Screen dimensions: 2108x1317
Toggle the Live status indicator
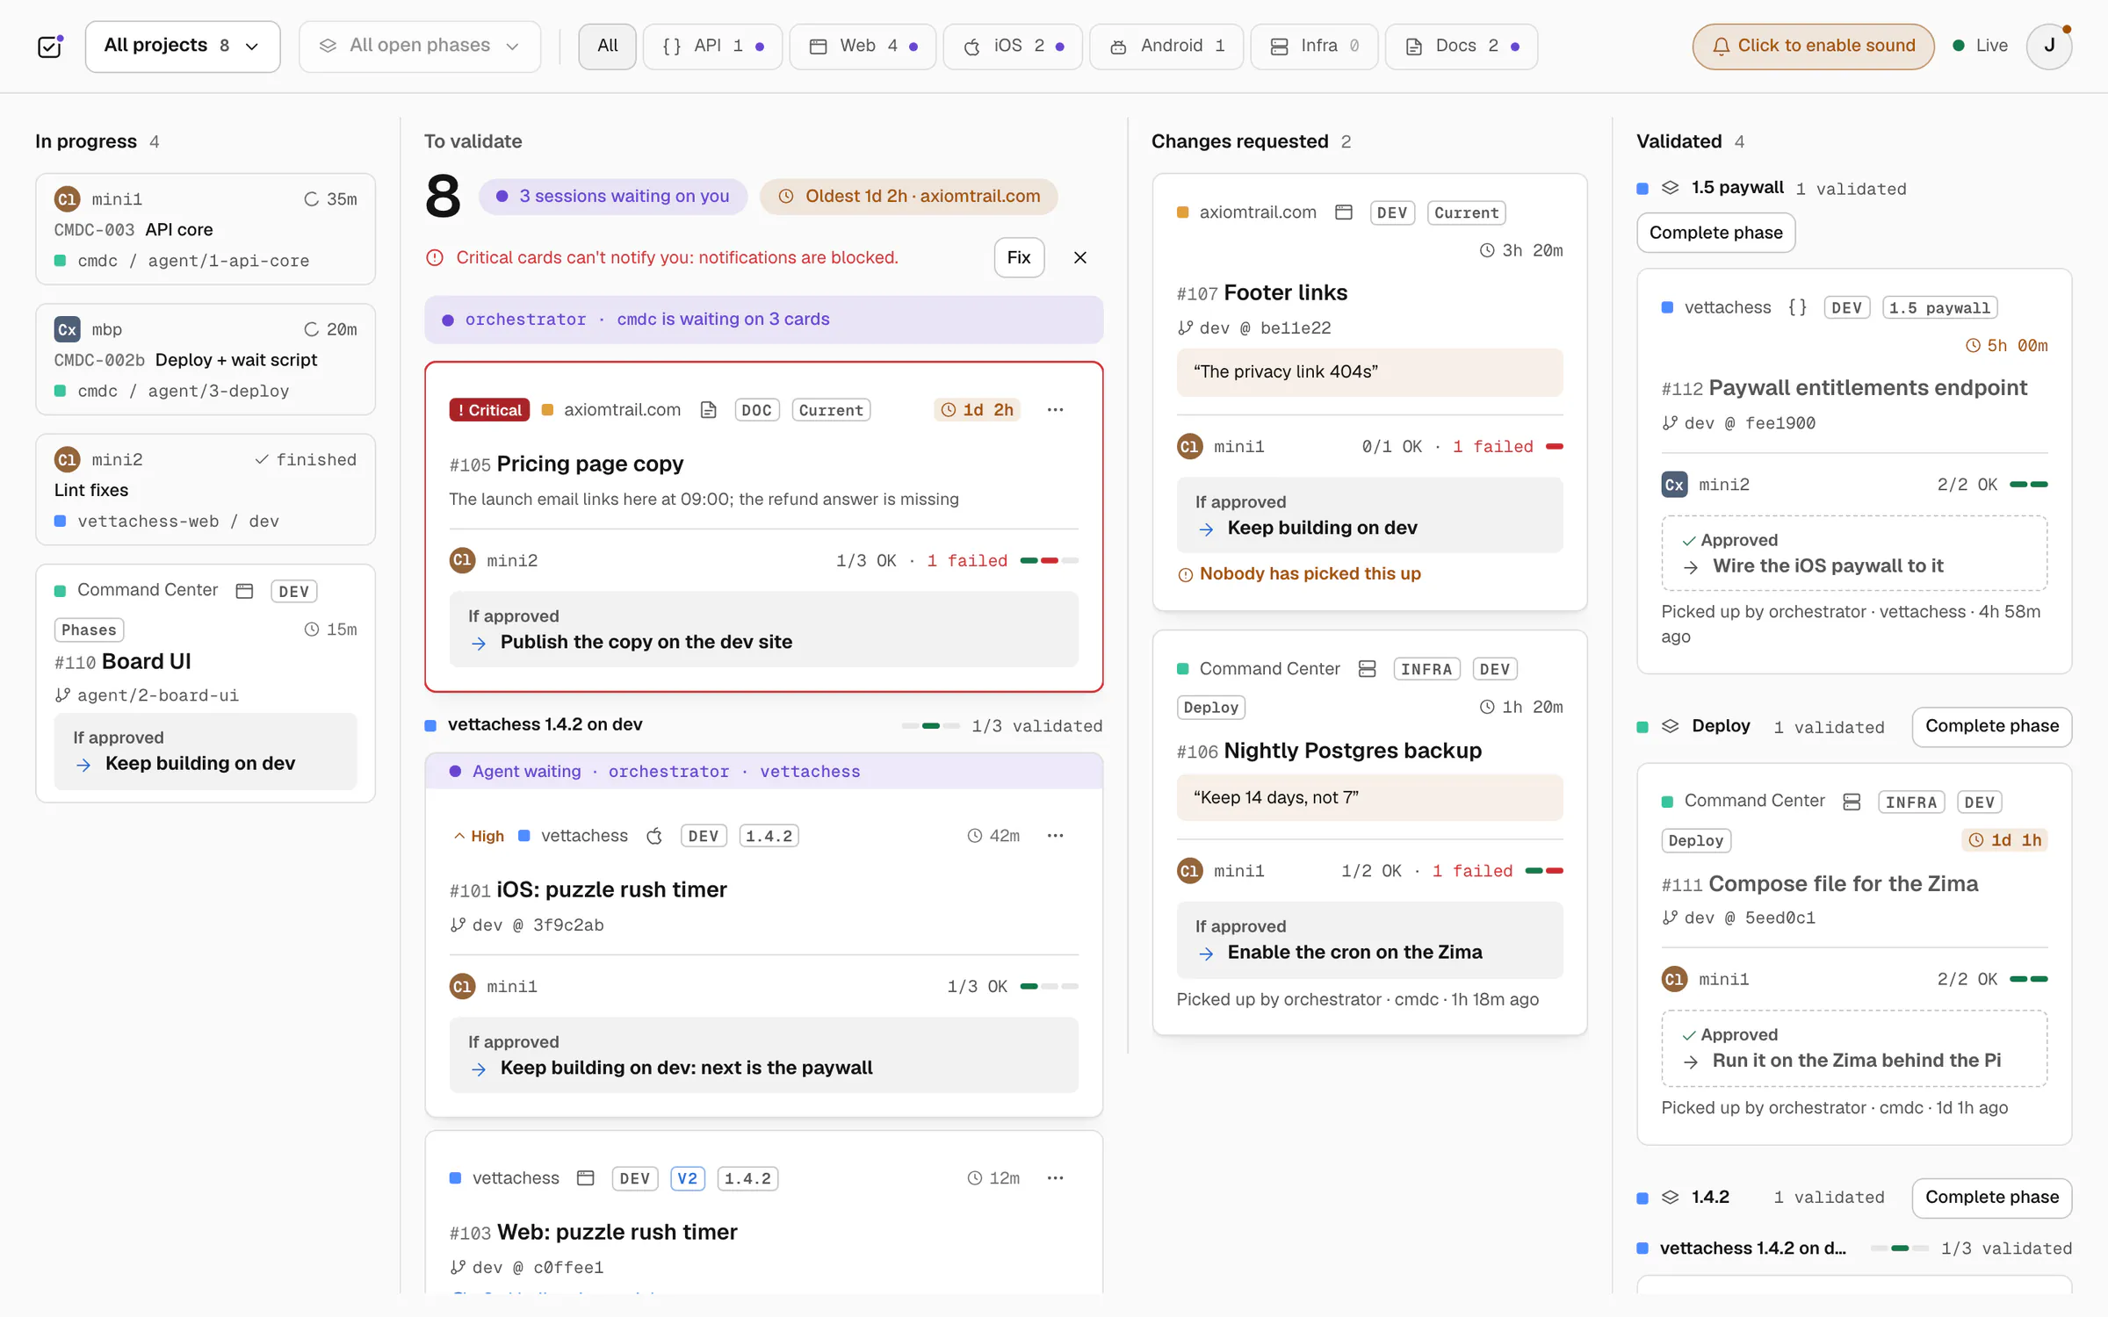[1980, 46]
